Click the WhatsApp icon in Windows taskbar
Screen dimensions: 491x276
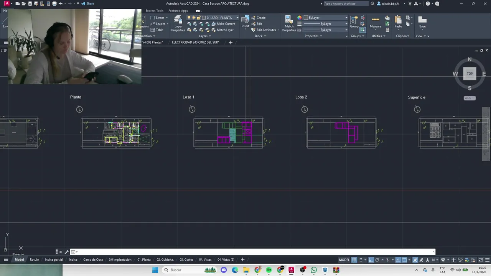coord(314,270)
